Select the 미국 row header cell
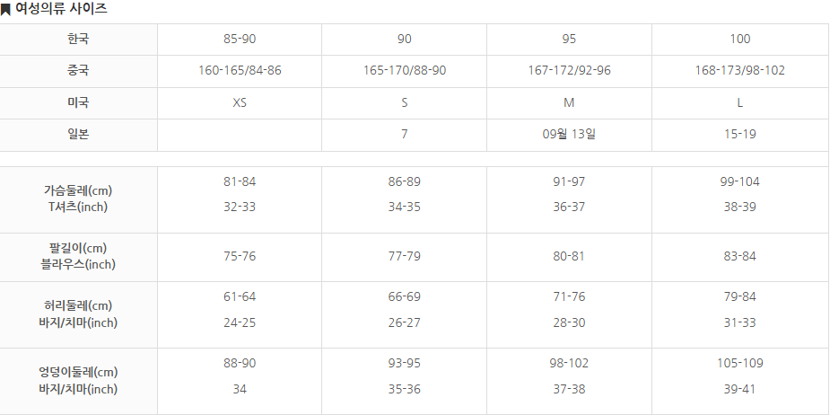This screenshot has height=415, width=830. 78,102
